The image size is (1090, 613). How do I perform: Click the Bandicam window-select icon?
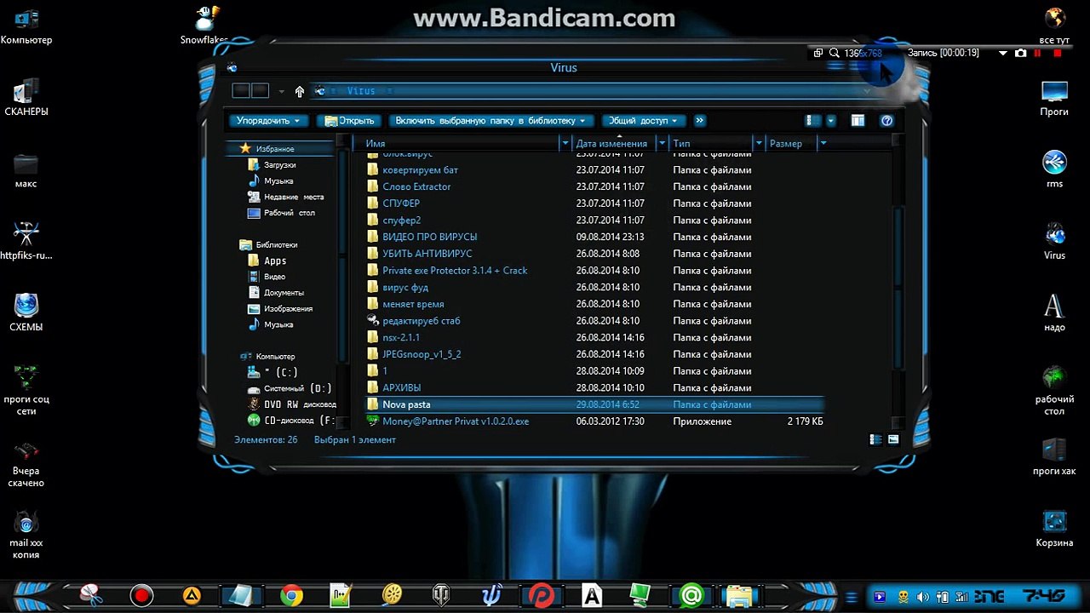818,53
